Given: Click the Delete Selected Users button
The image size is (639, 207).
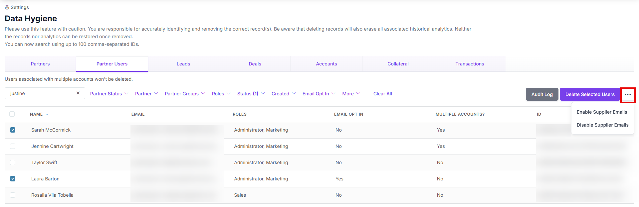Looking at the screenshot, I should 590,94.
